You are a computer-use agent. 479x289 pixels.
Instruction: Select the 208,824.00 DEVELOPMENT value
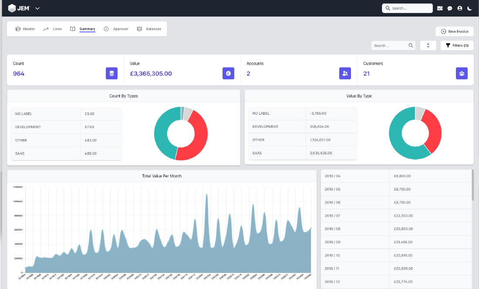[320, 126]
